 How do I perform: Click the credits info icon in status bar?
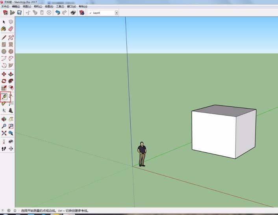pos(9,211)
